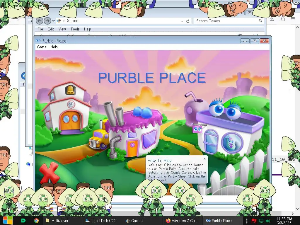Open Edit menu in Games explorer window
Screen dimensions: 300x225
click(51, 29)
